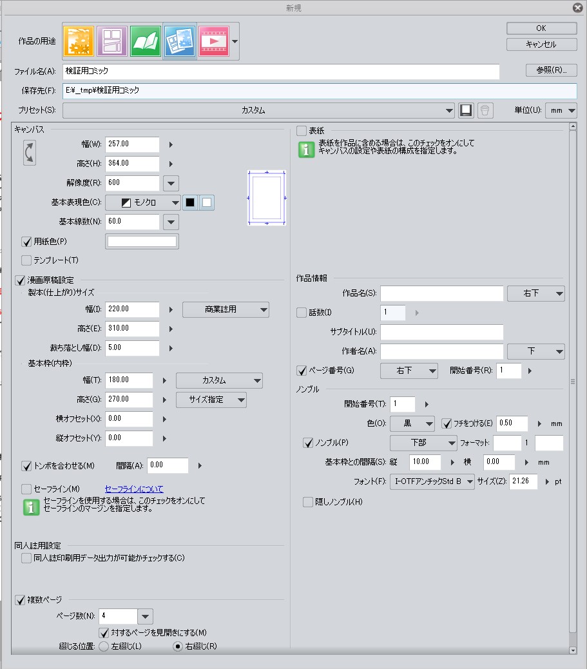Click the delete preset trash icon

coord(485,110)
